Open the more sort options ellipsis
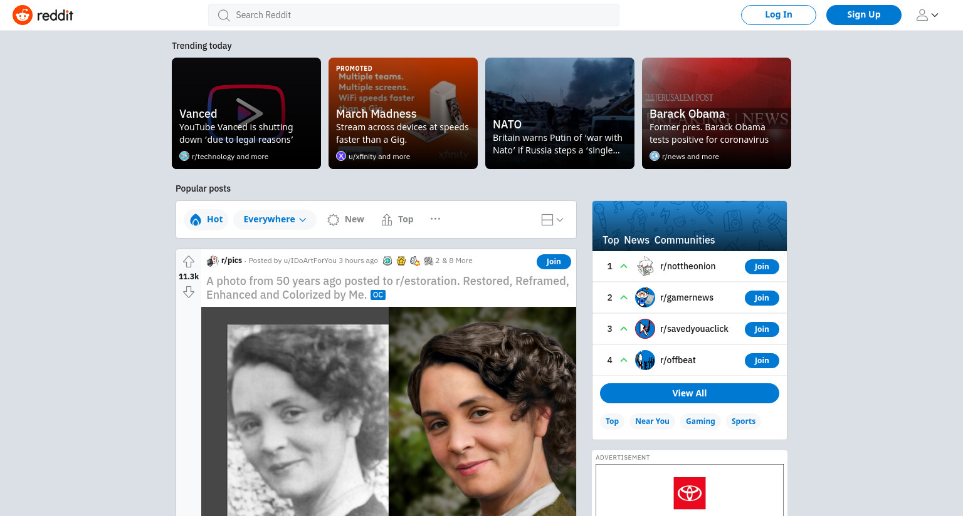963x516 pixels. coord(435,219)
